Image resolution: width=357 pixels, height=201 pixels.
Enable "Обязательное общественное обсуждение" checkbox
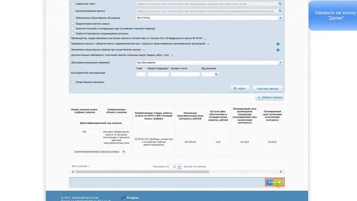(73, 17)
